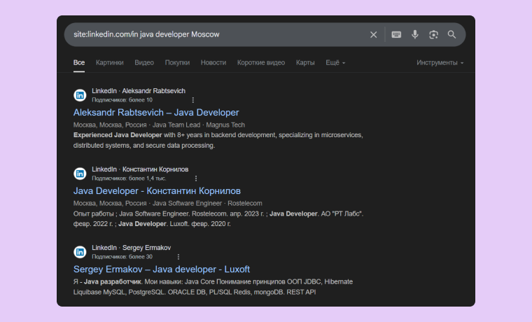The image size is (532, 322).
Task: Open three-dot menu for Aleksandr Rabtsevich result
Action: coord(193,100)
